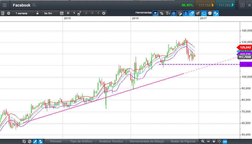Viewport: 252px width, 144px height.
Task: Open the 'Herramientas de Dibujo' tab
Action: click(x=147, y=141)
